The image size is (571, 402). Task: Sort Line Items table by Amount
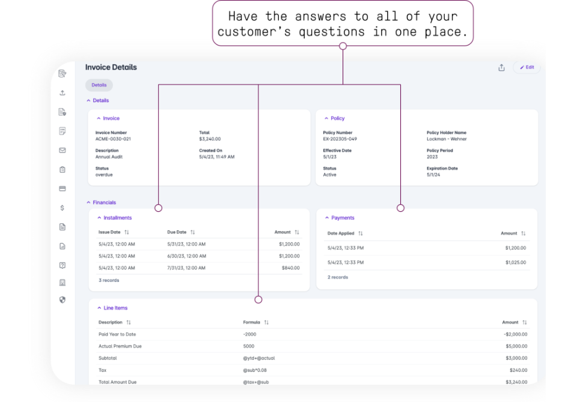524,322
